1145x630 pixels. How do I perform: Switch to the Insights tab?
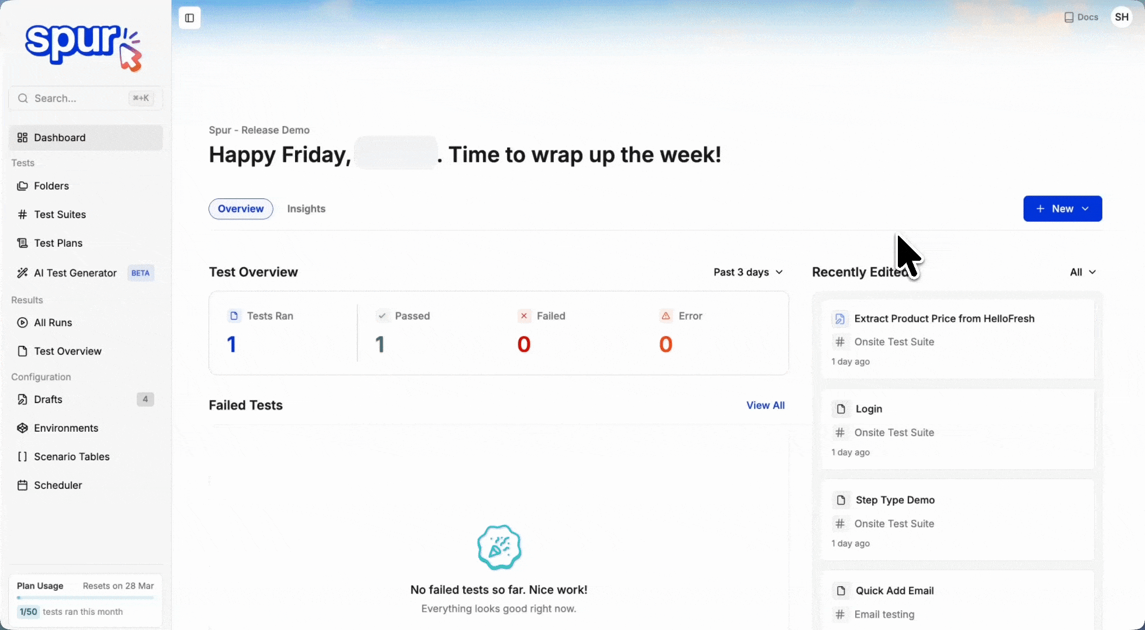[x=306, y=209]
